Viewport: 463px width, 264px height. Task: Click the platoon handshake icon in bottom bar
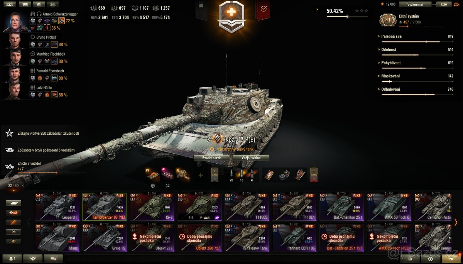point(33,259)
